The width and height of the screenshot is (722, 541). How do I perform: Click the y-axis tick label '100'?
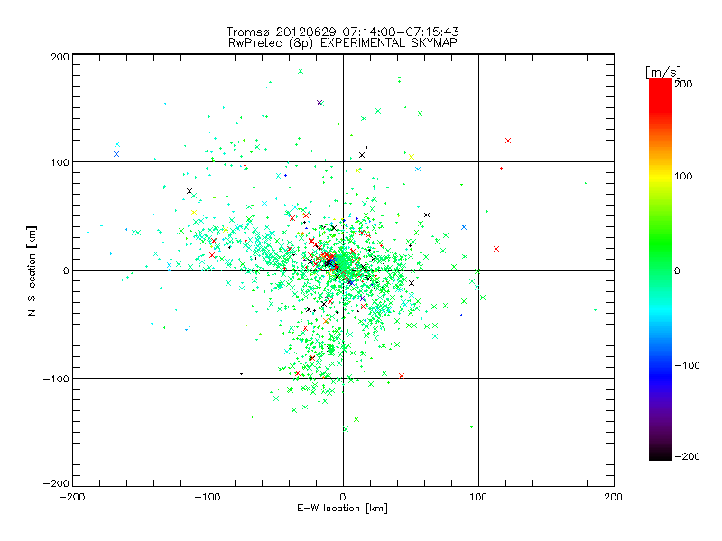pyautogui.click(x=60, y=162)
